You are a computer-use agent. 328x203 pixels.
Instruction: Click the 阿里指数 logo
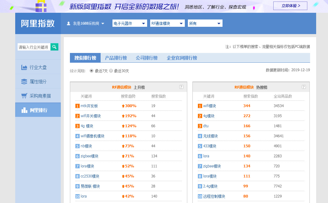pyautogui.click(x=38, y=23)
